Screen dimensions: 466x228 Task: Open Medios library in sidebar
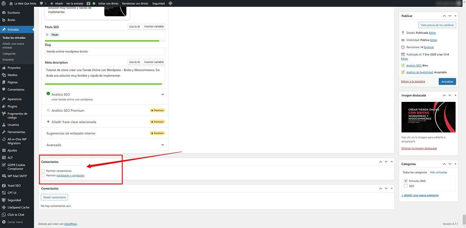coord(12,75)
